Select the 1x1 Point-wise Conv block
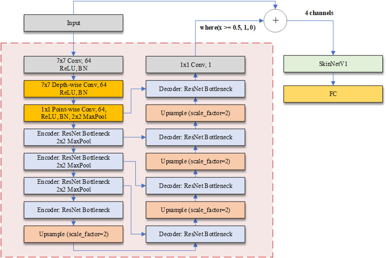 tap(73, 113)
